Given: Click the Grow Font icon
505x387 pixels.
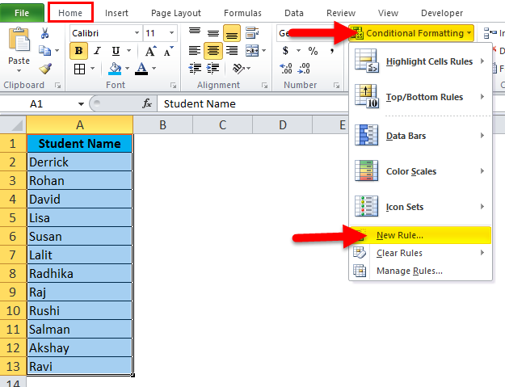Looking at the screenshot, I should tap(150, 51).
